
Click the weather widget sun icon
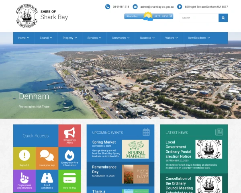coord(148,16)
